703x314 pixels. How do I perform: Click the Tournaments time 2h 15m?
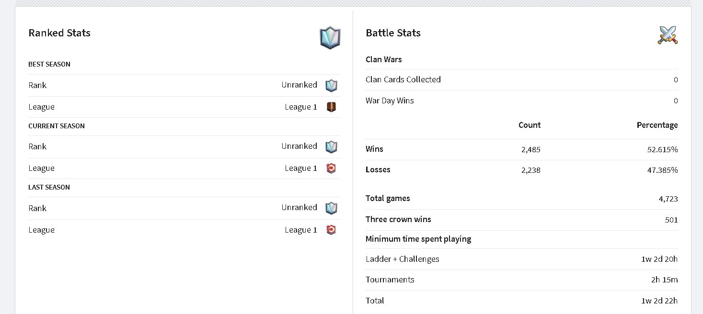point(664,280)
